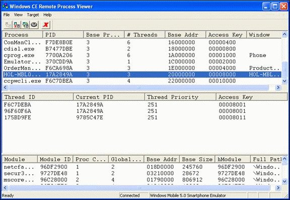Maximize the Remote Process Viewer window
Image resolution: width=290 pixels, height=200 pixels.
point(275,7)
